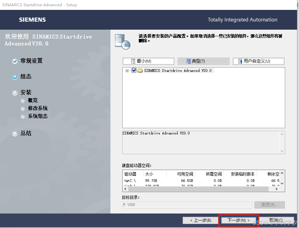This screenshot has height=228, width=299.
Task: Click the 浏览(R)... browse button
Action: (269, 205)
